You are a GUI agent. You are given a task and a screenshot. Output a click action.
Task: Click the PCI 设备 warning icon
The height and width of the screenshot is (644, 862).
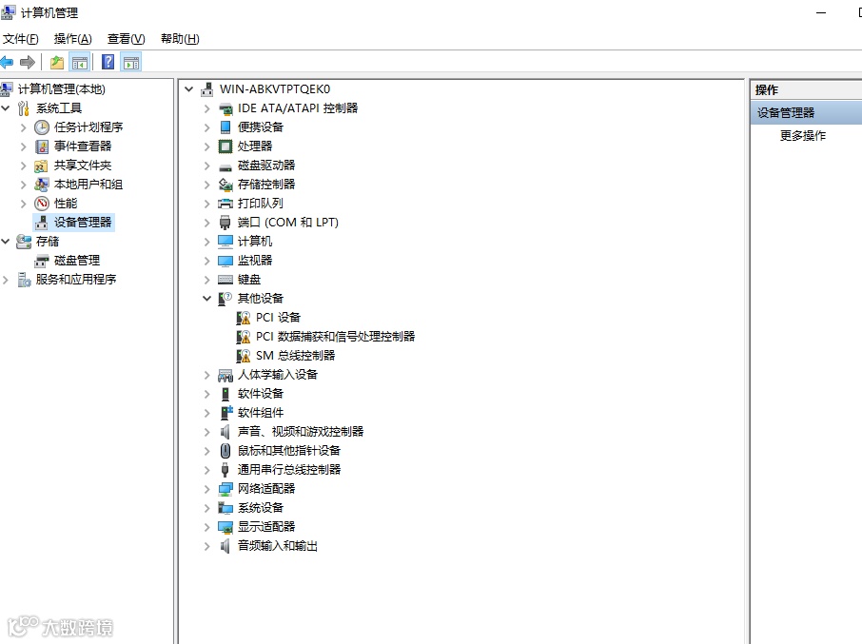point(243,318)
